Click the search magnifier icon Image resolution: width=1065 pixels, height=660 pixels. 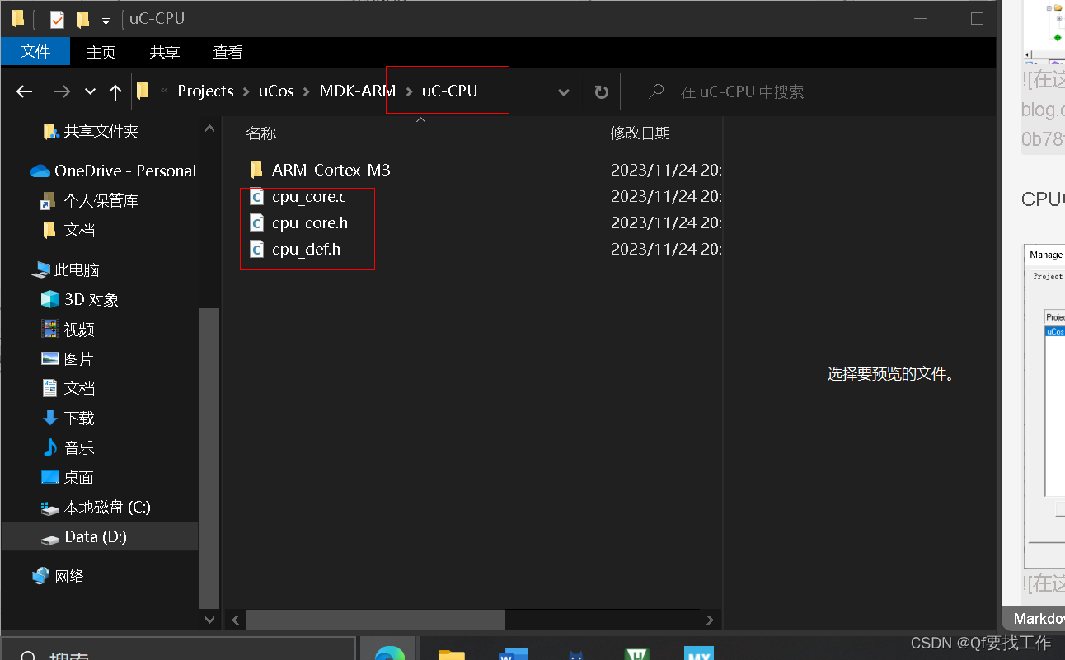[x=656, y=91]
